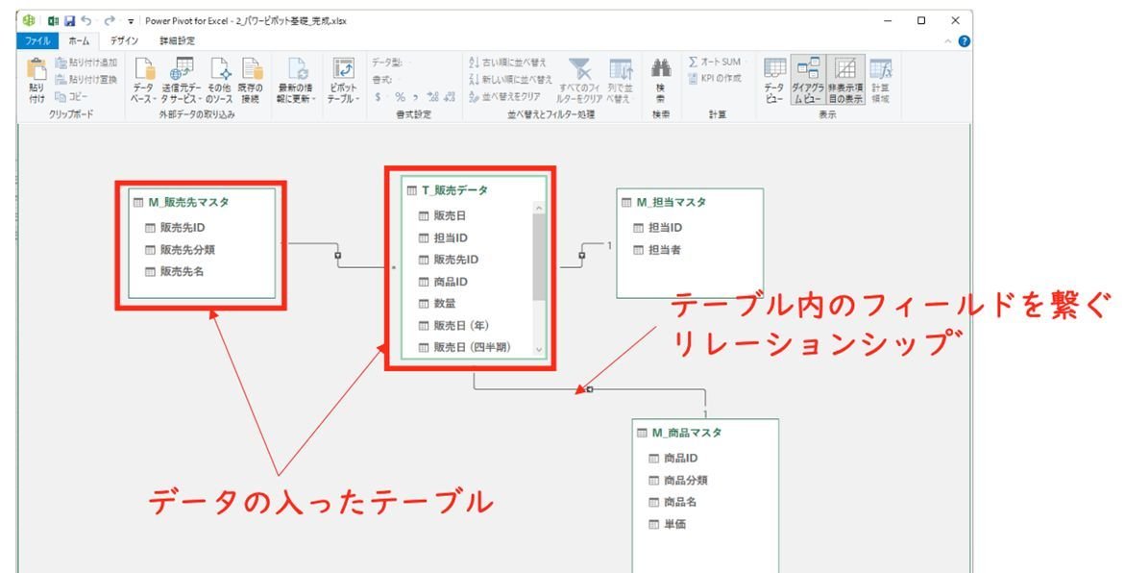Open the データ型 dropdown
1125x573 pixels.
pyautogui.click(x=392, y=63)
